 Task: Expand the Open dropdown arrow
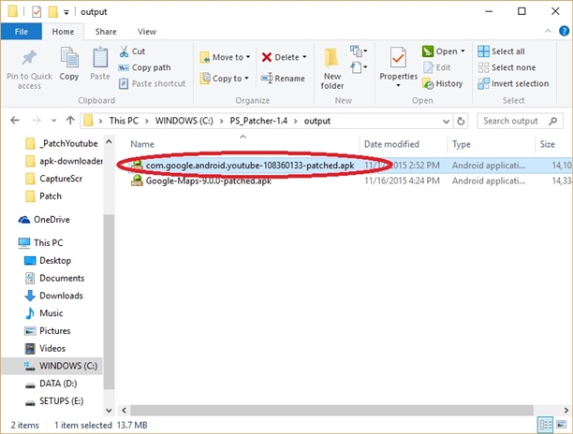(463, 51)
